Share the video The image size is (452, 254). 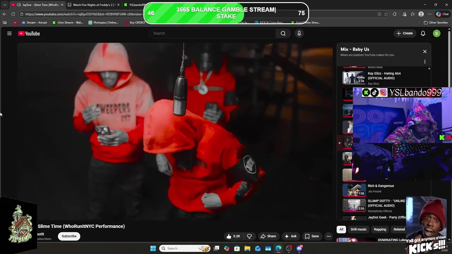[x=268, y=236]
